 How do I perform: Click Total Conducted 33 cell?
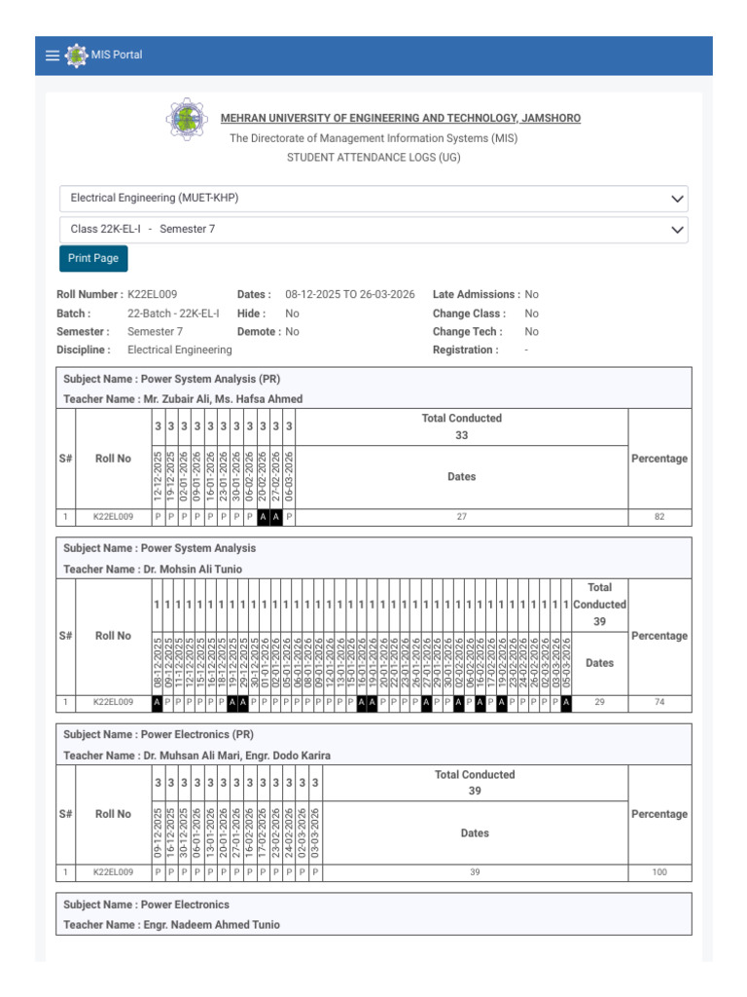click(462, 426)
